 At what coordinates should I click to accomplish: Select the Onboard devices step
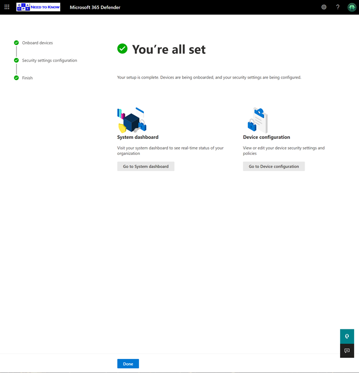tap(37, 43)
